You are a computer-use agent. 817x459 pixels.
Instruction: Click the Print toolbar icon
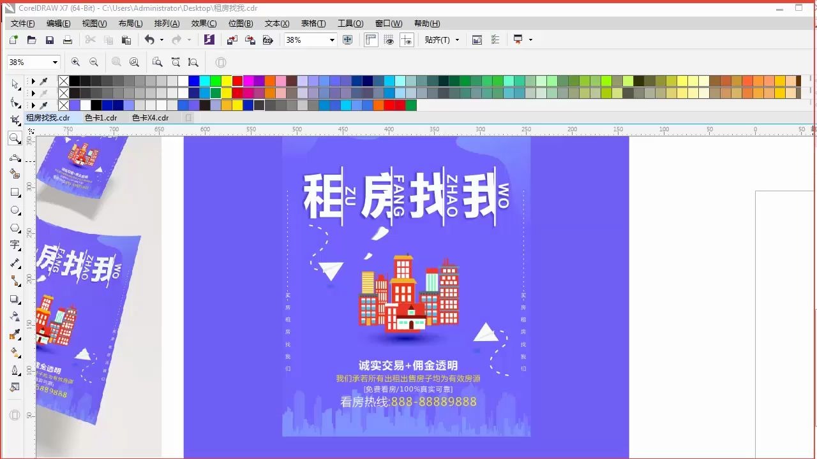click(67, 40)
